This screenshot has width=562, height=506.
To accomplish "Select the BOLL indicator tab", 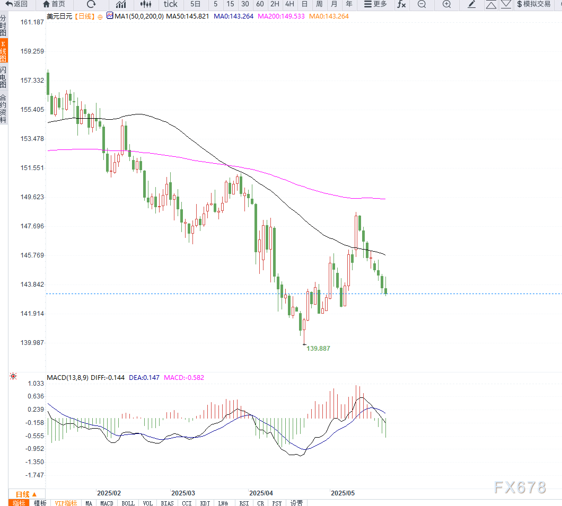I will click(x=128, y=503).
